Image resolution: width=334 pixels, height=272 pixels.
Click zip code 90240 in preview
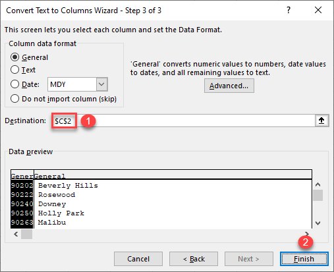(x=22, y=204)
